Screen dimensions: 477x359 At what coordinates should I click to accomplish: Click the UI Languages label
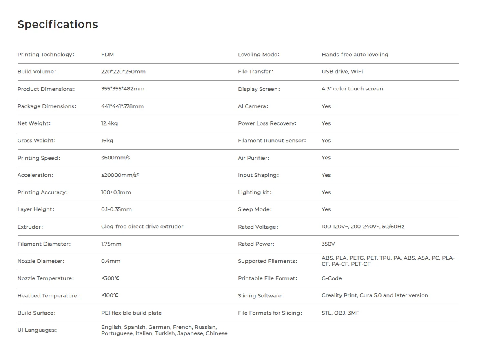click(37, 330)
